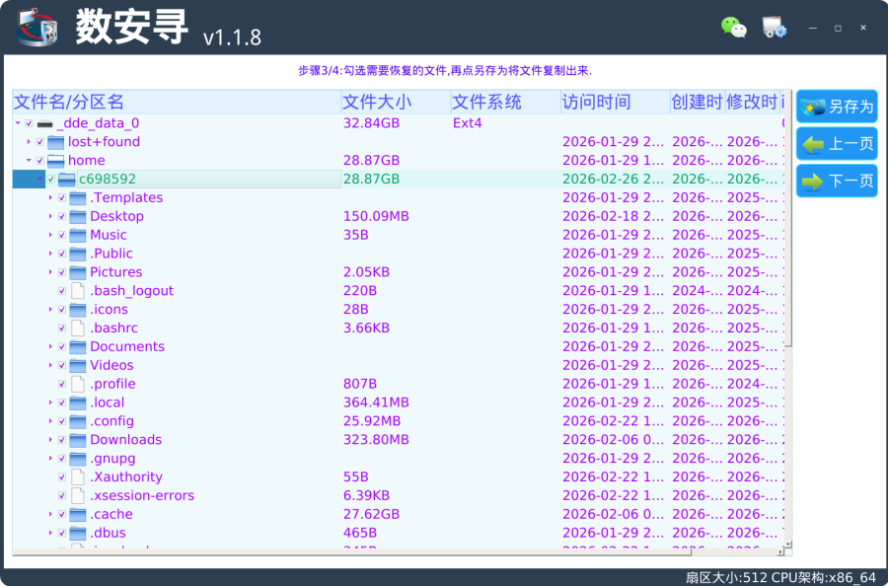Expand the .cache folder node

click(x=50, y=514)
